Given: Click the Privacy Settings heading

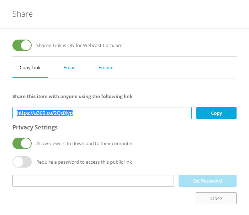Looking at the screenshot, I should (35, 128).
